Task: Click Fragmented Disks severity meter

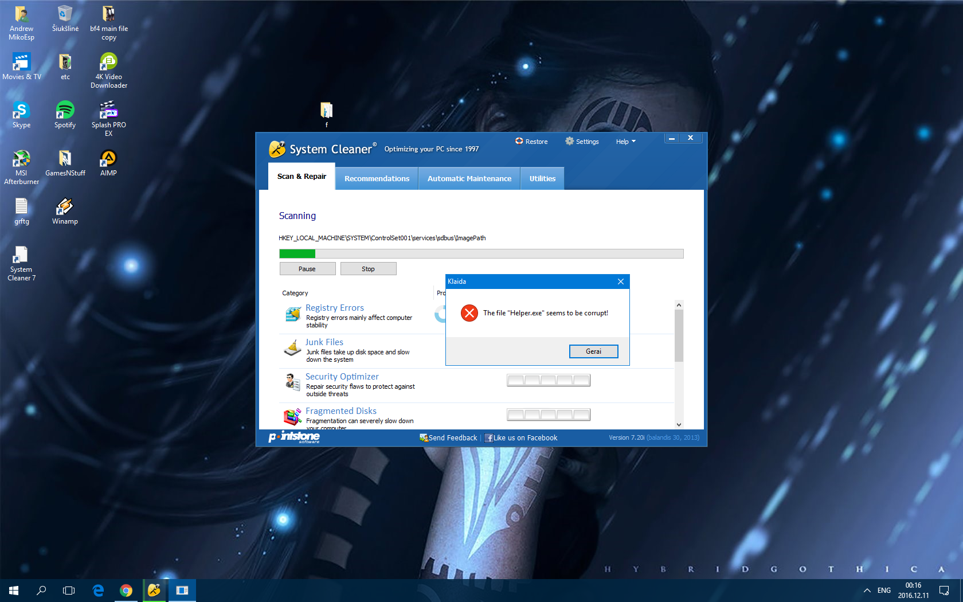Action: pos(549,415)
